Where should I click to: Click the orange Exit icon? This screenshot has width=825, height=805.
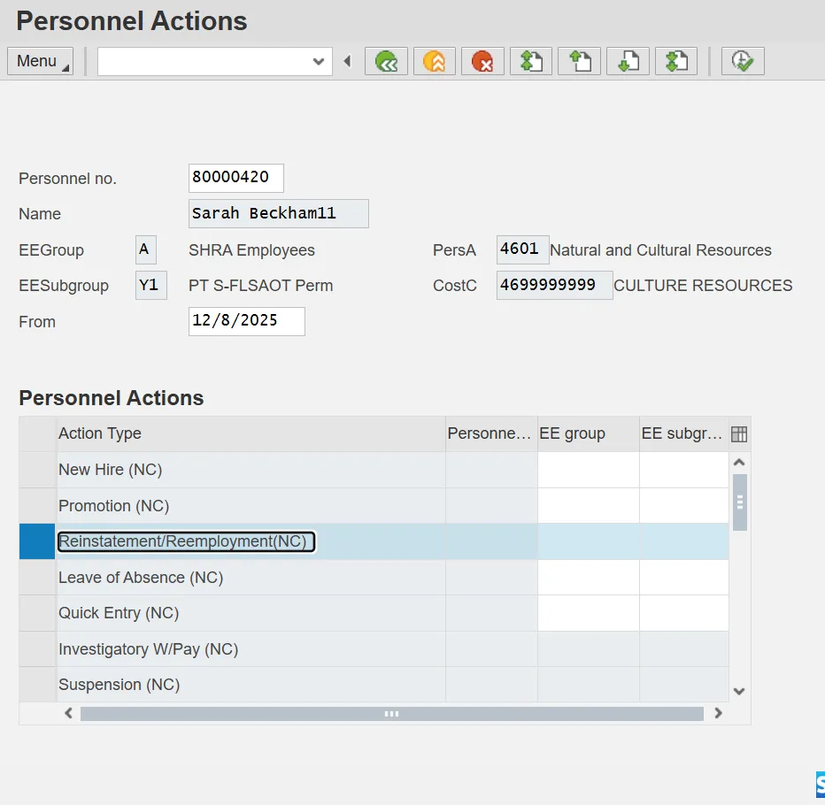tap(434, 61)
